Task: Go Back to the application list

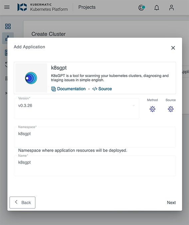Action: point(22,202)
